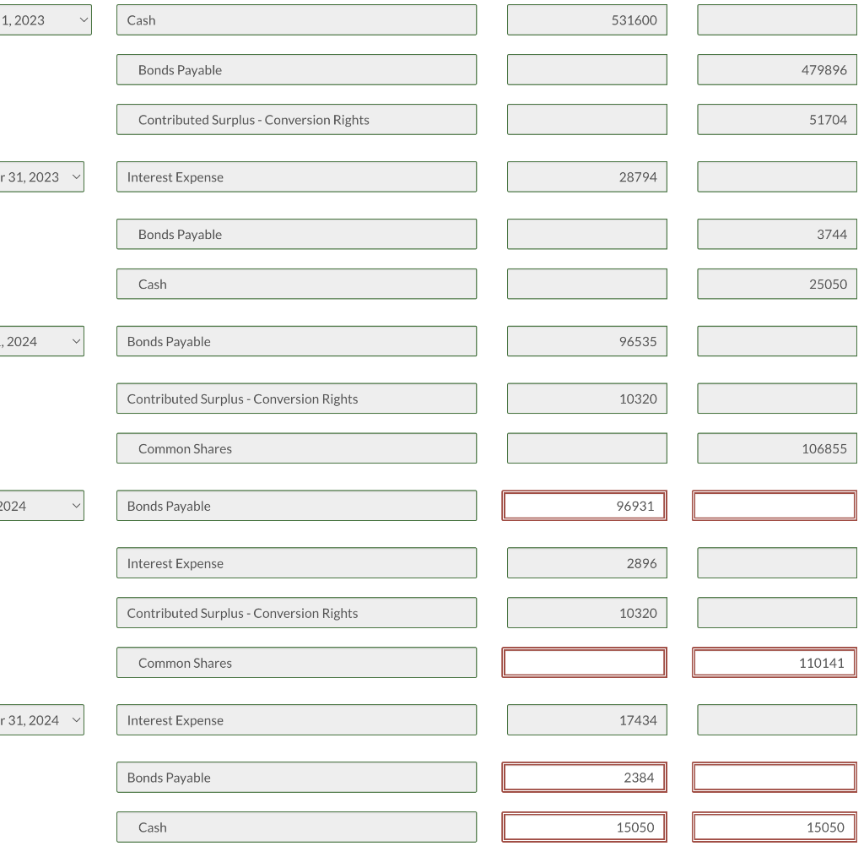Click the credit amount 3744
The width and height of the screenshot is (864, 857).
tap(777, 235)
